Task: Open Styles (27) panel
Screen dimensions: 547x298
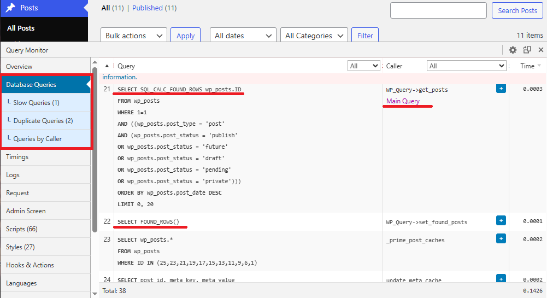Action: click(45, 247)
